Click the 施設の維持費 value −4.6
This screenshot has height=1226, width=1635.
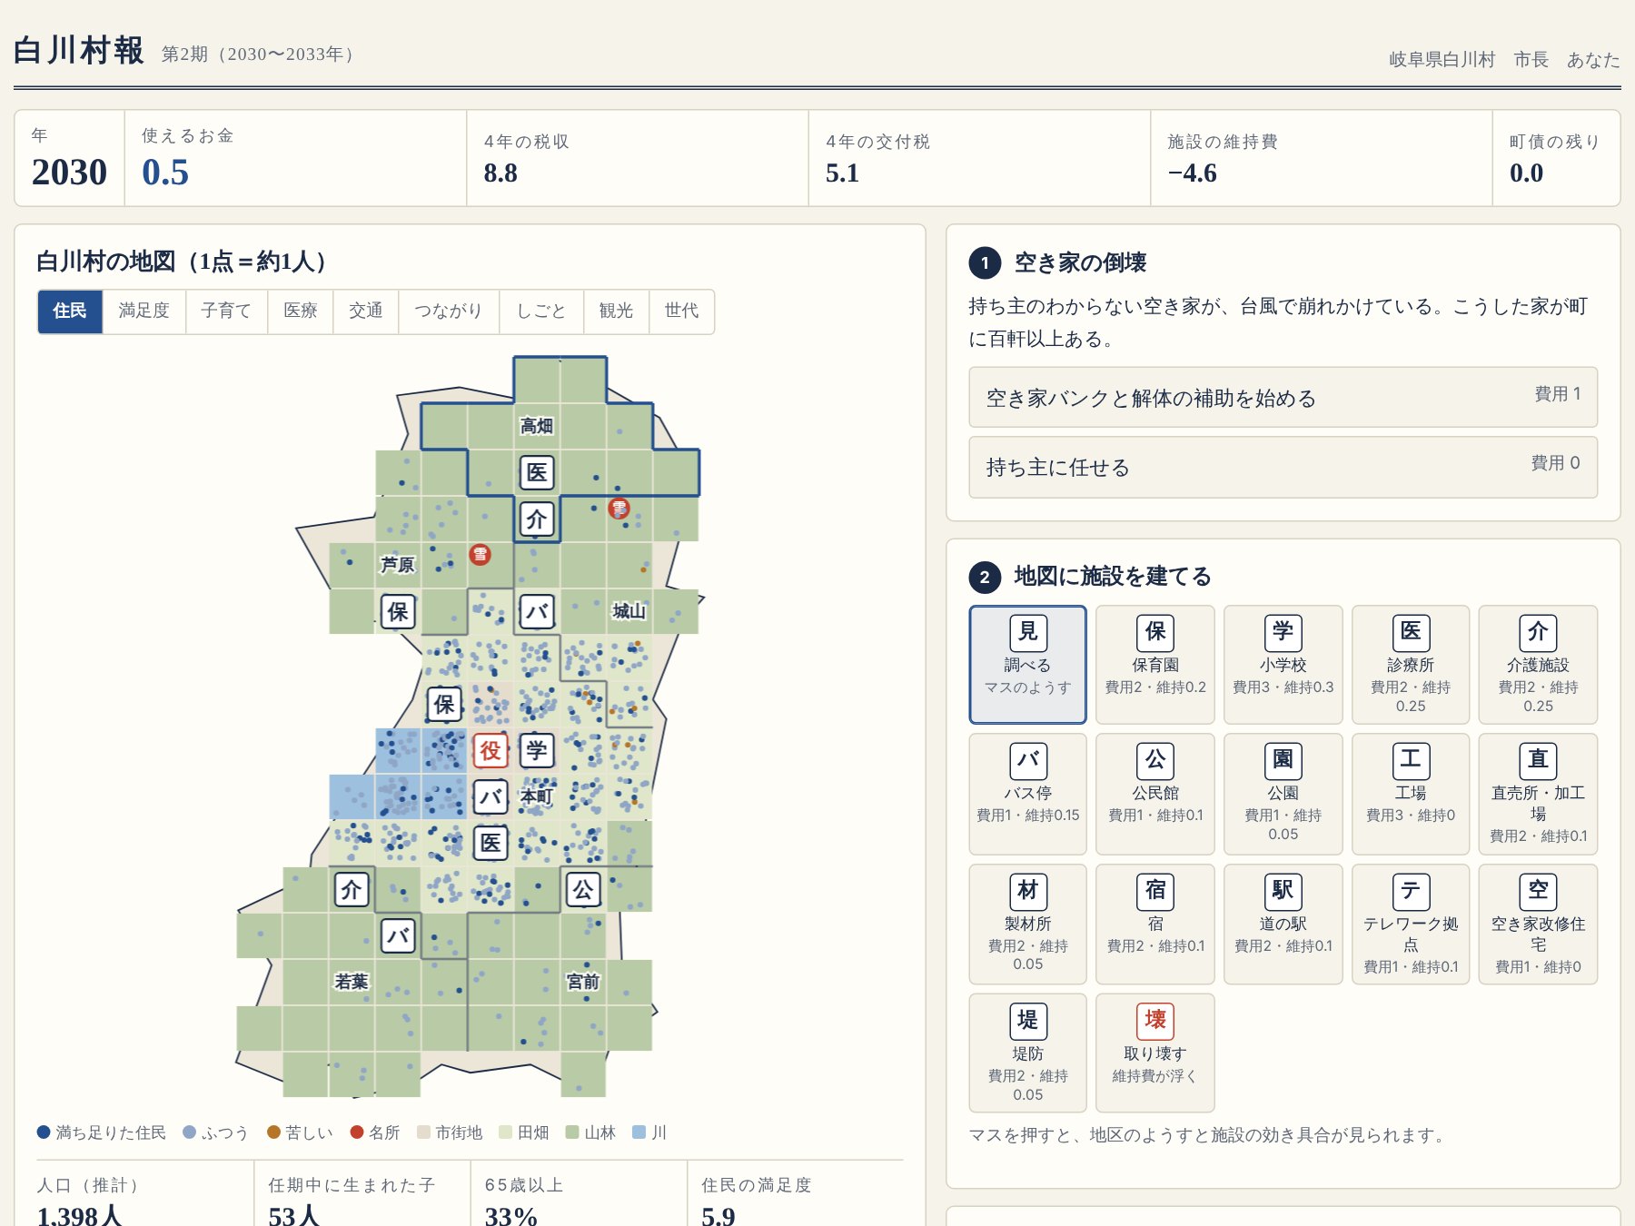(1192, 173)
